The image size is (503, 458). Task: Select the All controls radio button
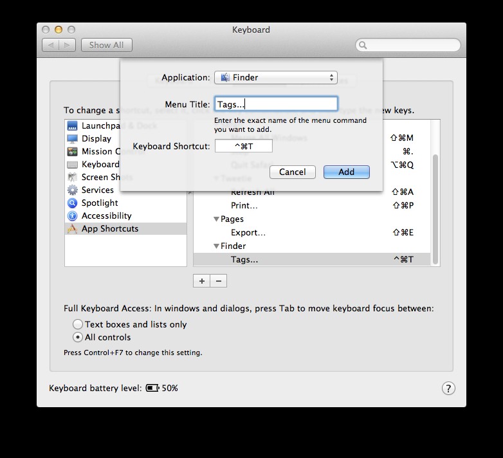click(x=78, y=337)
